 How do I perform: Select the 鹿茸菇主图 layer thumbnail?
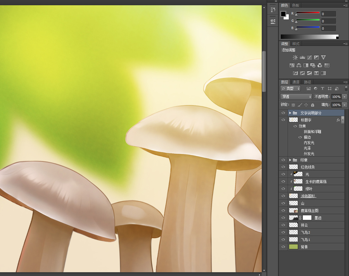(294, 210)
